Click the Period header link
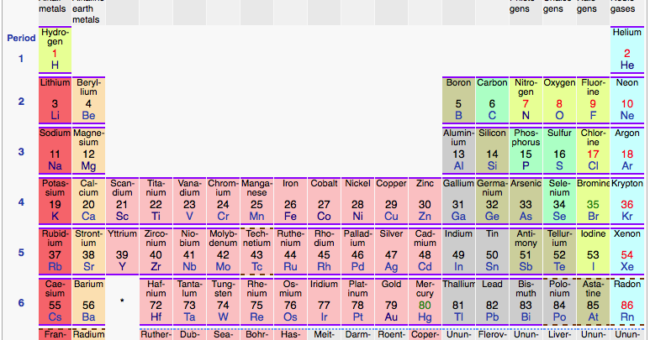Screen dimensions: 650x340 tap(21, 38)
